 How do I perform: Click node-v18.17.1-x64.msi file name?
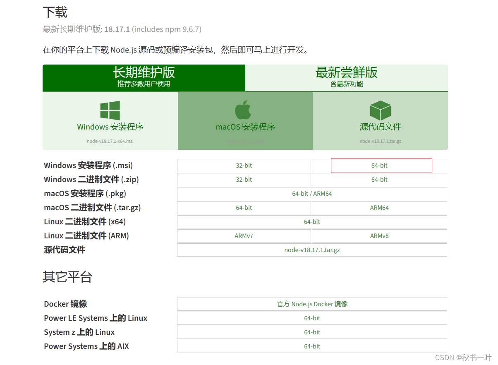pos(110,141)
